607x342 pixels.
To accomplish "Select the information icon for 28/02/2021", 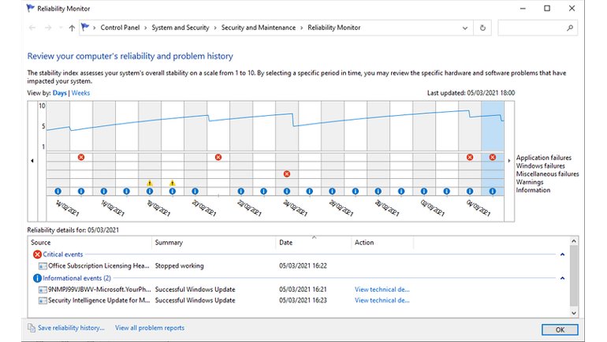I will tap(378, 191).
